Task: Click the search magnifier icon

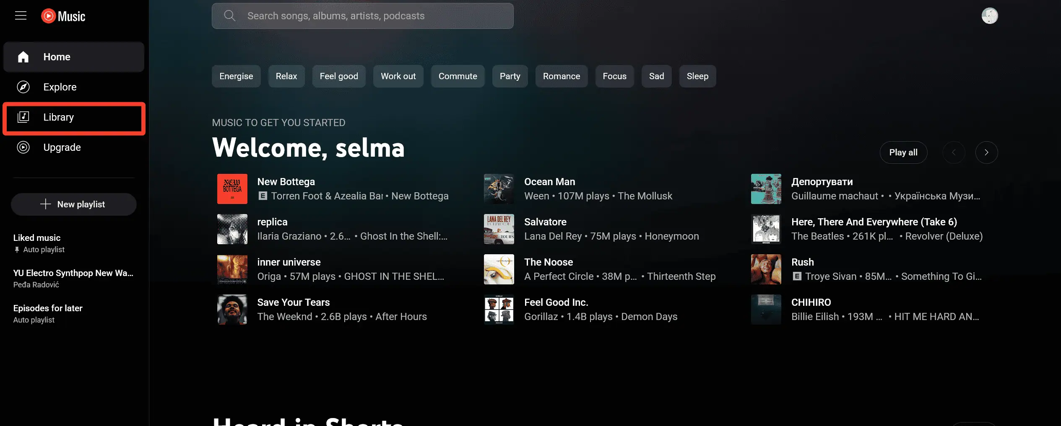Action: click(229, 16)
